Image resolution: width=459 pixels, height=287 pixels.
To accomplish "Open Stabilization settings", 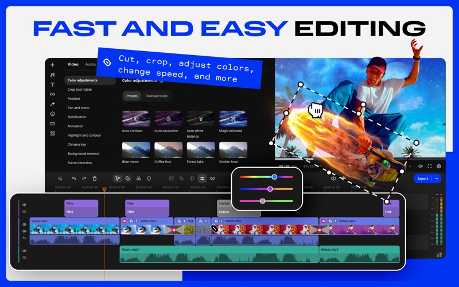I will tap(77, 117).
